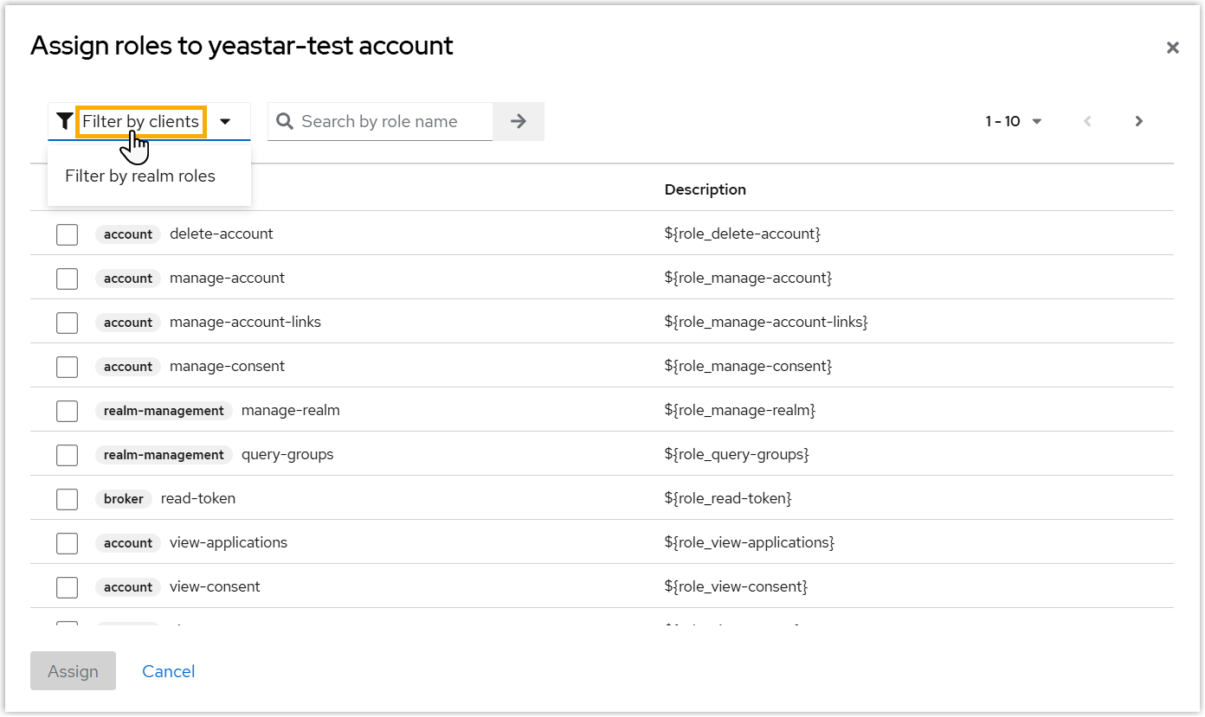1205x717 pixels.
Task: Choose Filter by realm roles option
Action: click(140, 176)
